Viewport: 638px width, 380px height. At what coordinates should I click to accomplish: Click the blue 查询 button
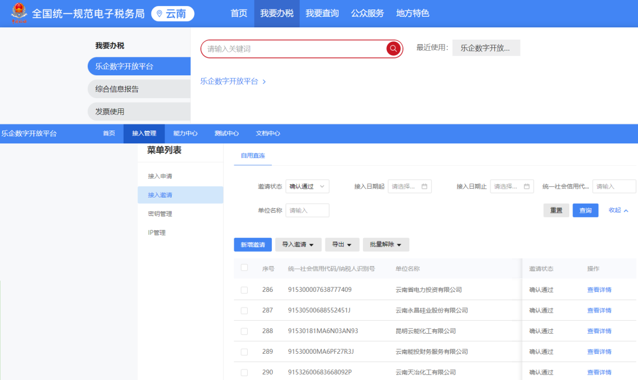(585, 210)
